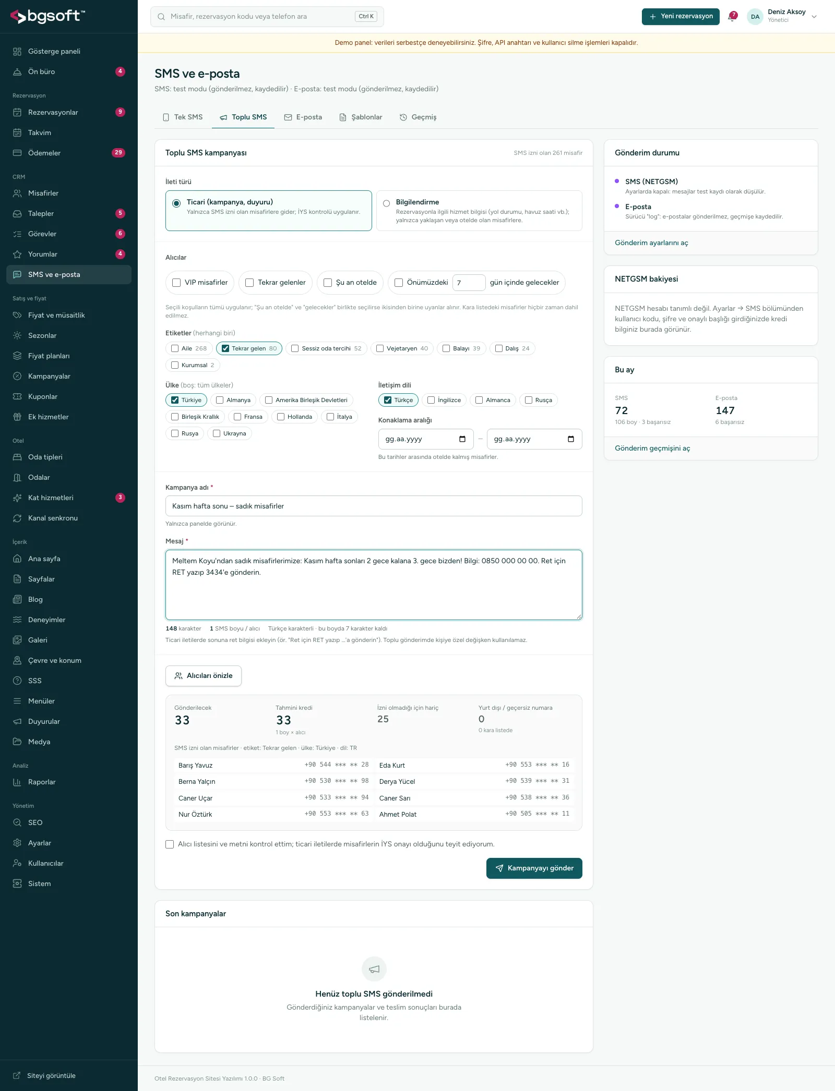Switch to the Geçmiş tab
Image resolution: width=835 pixels, height=1091 pixels.
click(418, 117)
